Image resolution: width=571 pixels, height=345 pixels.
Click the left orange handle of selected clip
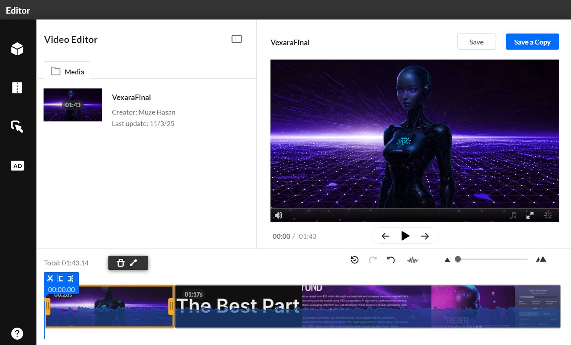tap(47, 306)
